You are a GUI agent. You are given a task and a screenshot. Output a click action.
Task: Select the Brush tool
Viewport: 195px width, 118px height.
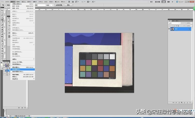(2, 27)
